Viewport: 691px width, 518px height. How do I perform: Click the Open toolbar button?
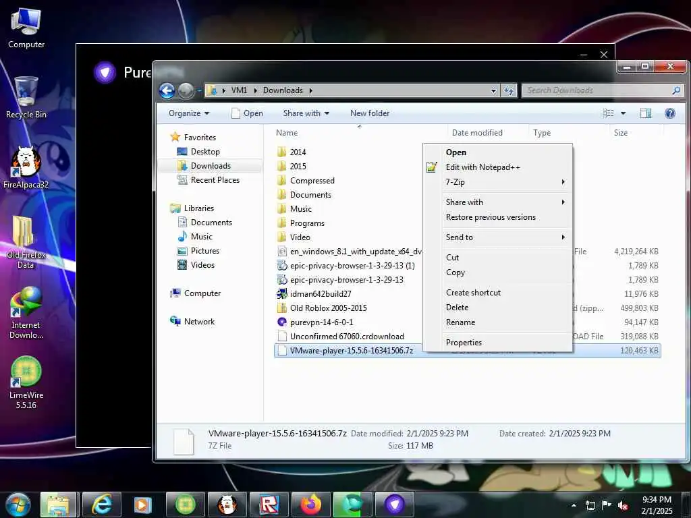(x=247, y=113)
